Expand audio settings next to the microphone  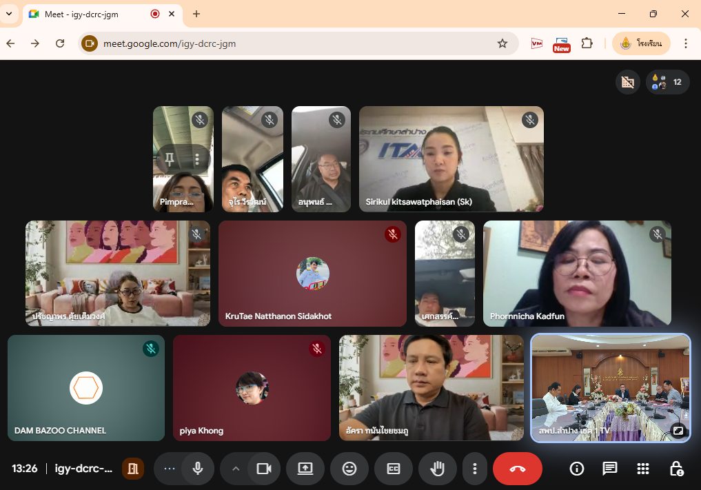tap(170, 469)
